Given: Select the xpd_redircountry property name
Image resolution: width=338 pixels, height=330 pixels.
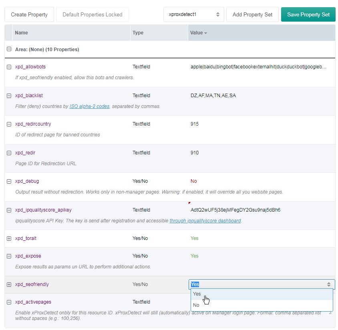Looking at the screenshot, I should pos(33,124).
